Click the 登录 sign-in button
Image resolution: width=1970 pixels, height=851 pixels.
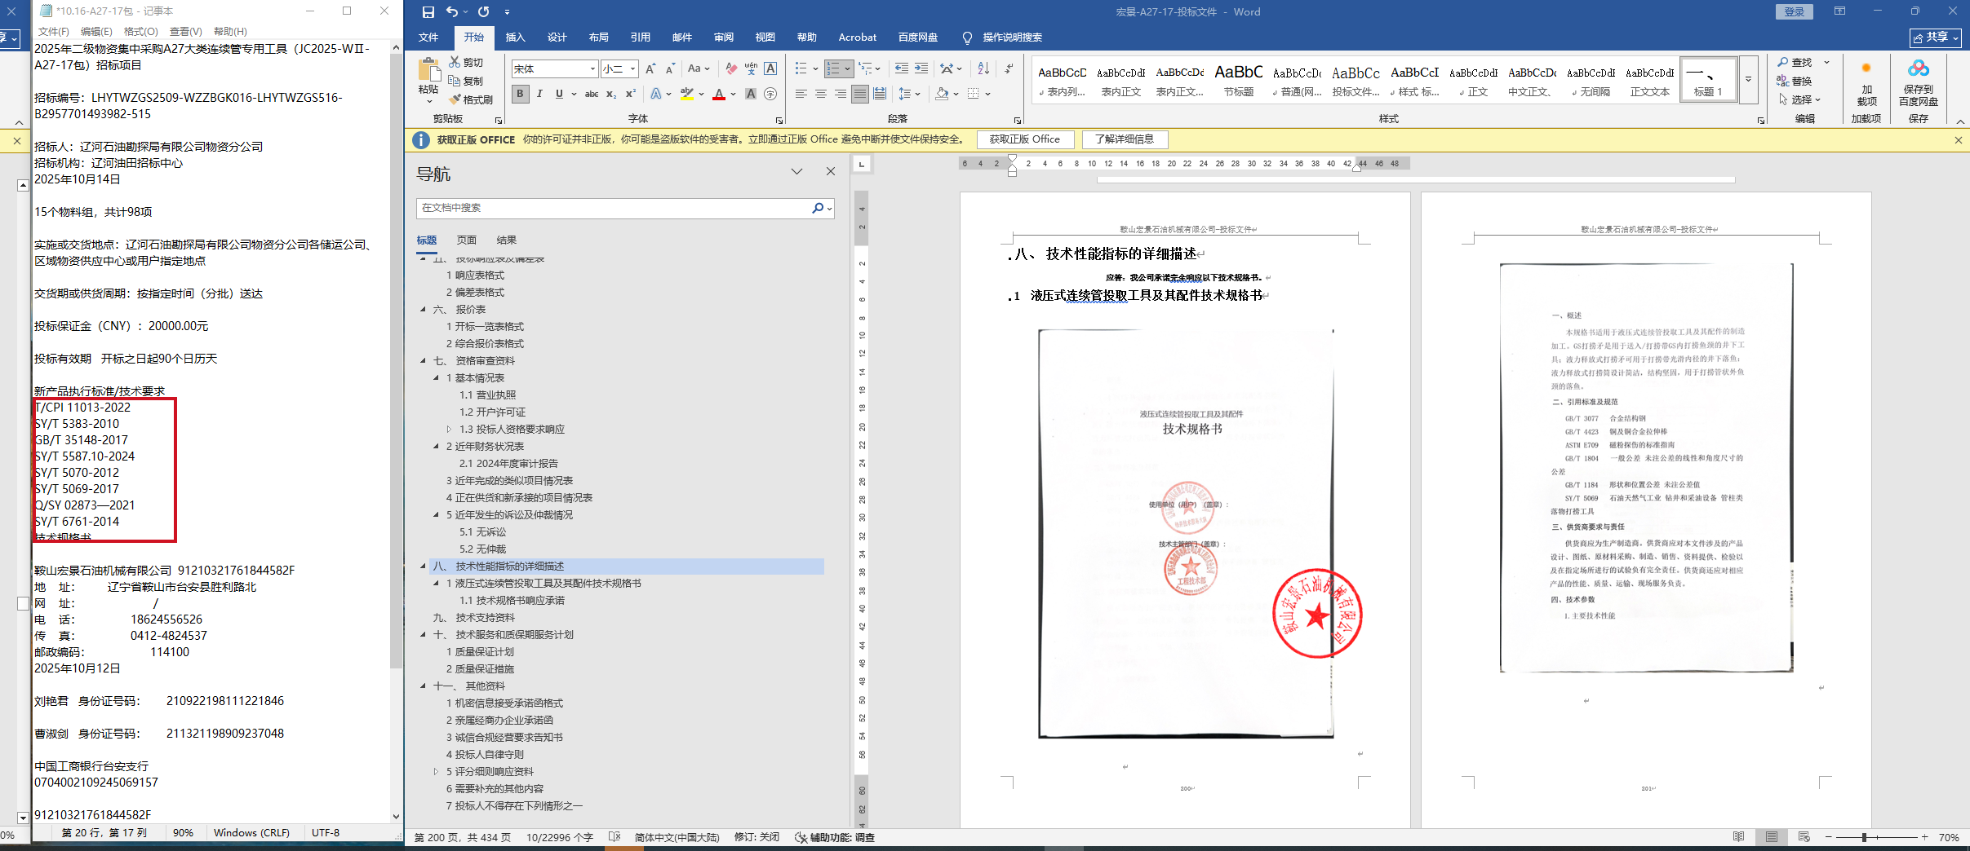pyautogui.click(x=1794, y=11)
